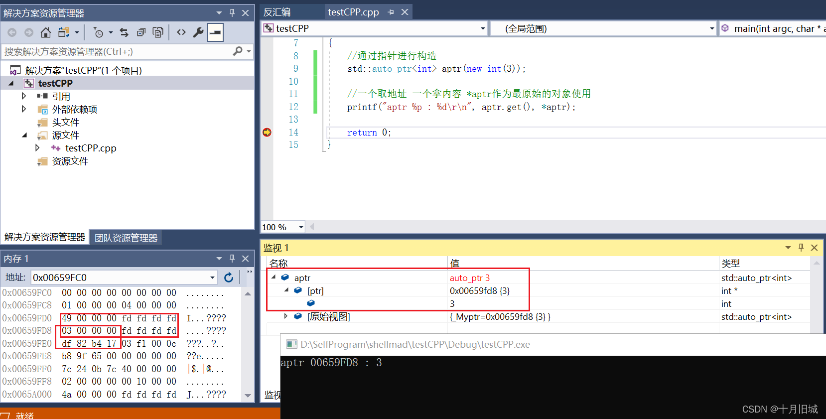Click the View Code angle-brackets icon
This screenshot has width=826, height=419.
click(x=181, y=32)
